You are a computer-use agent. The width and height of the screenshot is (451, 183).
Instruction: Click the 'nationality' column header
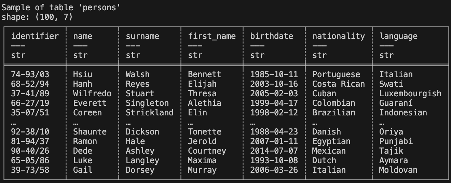click(x=338, y=36)
